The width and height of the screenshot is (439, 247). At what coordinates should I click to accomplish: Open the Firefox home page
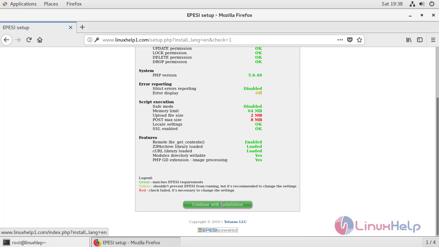point(40,40)
